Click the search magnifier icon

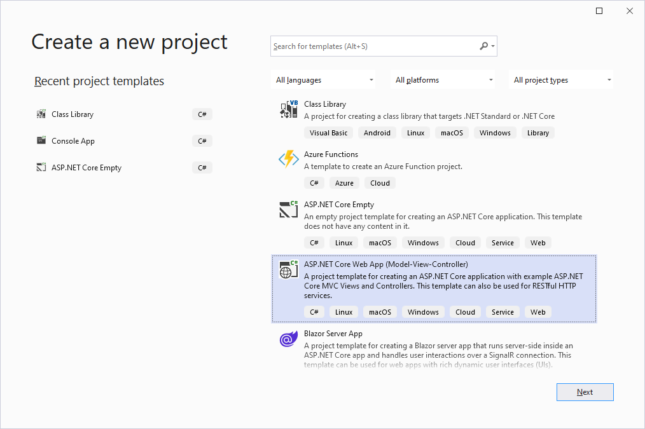pos(484,46)
